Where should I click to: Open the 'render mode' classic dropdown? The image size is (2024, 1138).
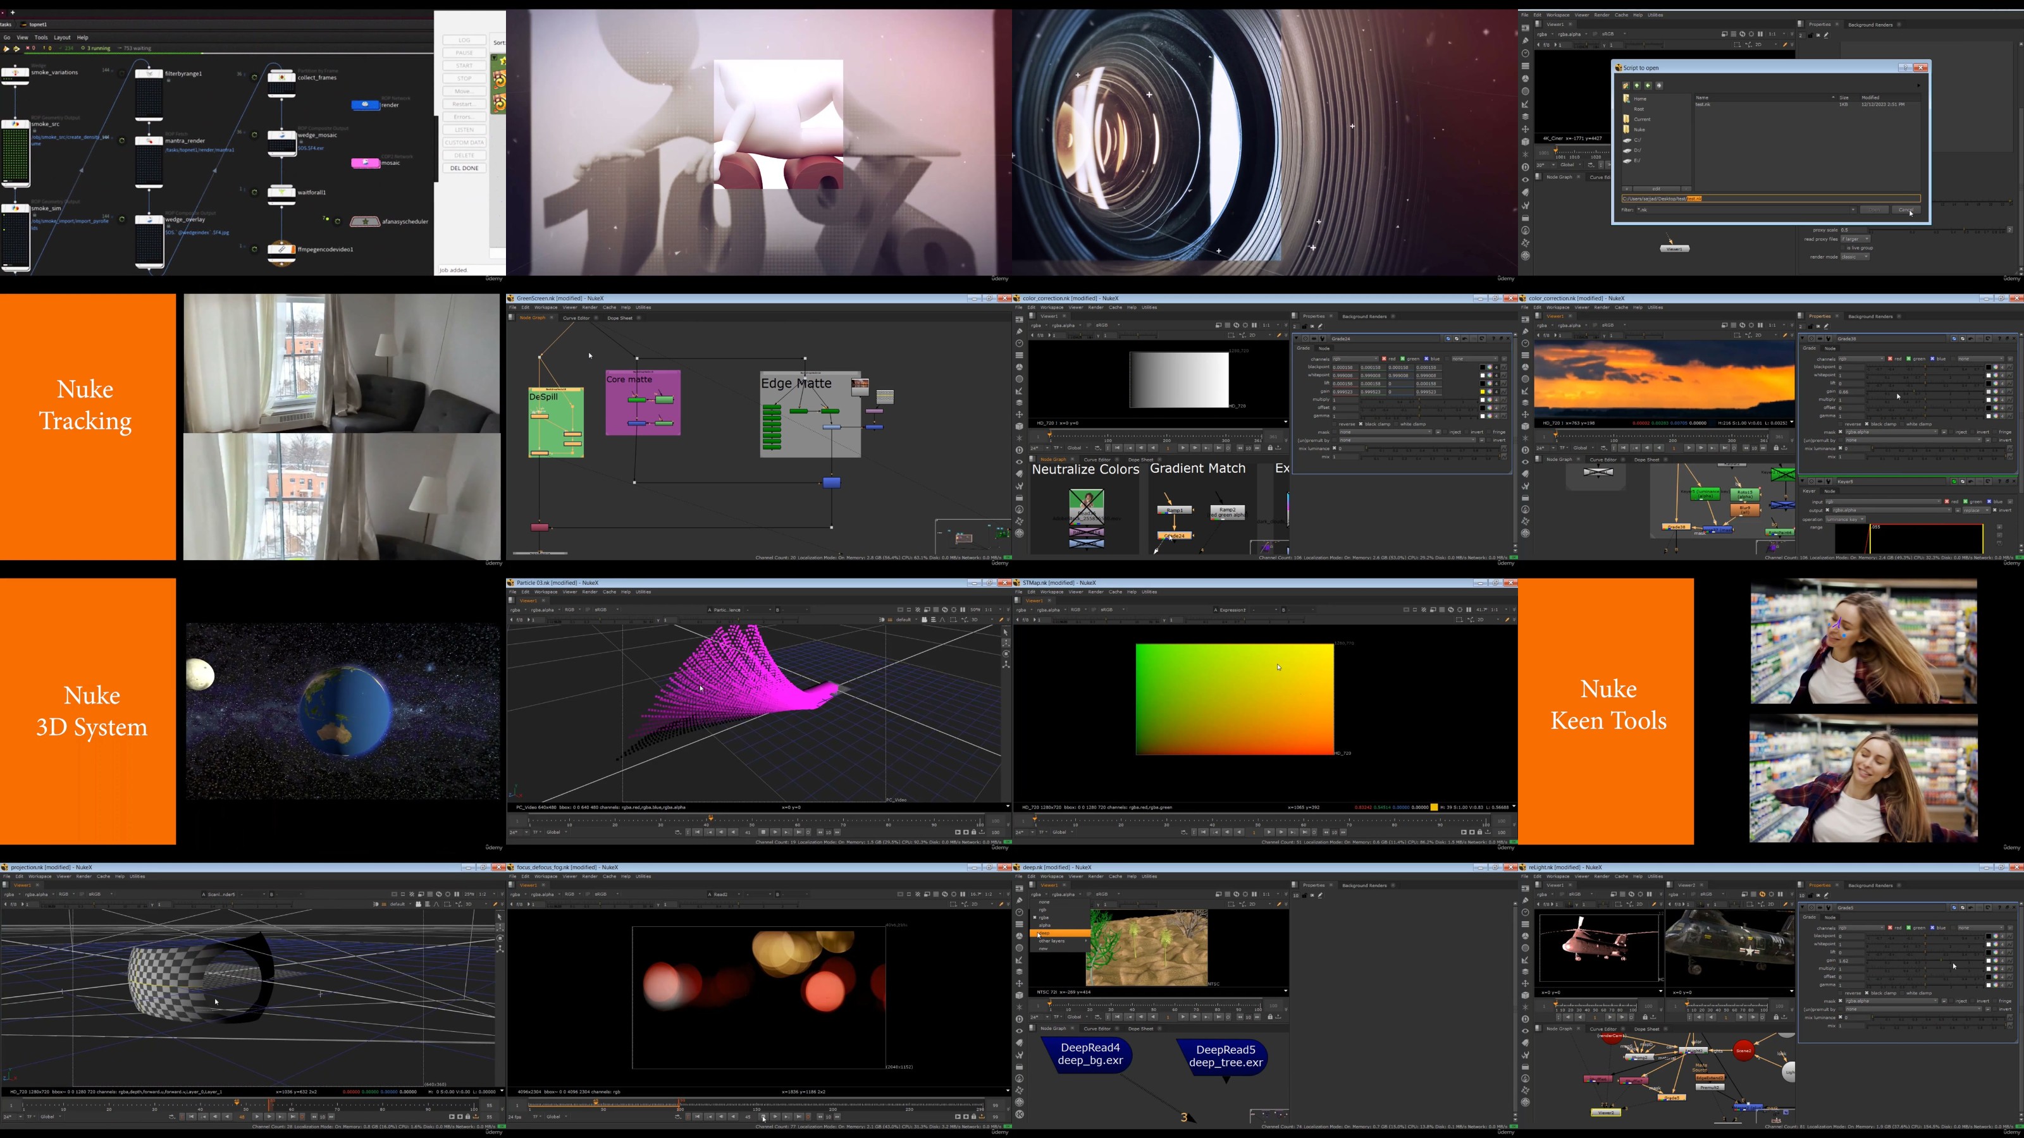(1855, 257)
